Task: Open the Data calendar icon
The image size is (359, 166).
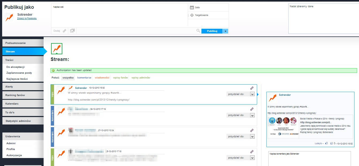Action: 192,7
